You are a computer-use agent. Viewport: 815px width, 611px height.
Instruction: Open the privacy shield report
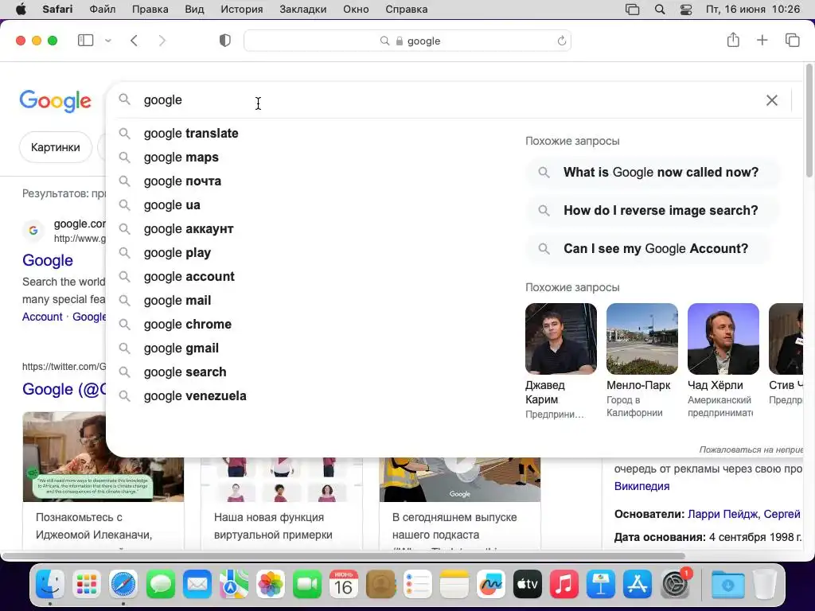coord(225,41)
